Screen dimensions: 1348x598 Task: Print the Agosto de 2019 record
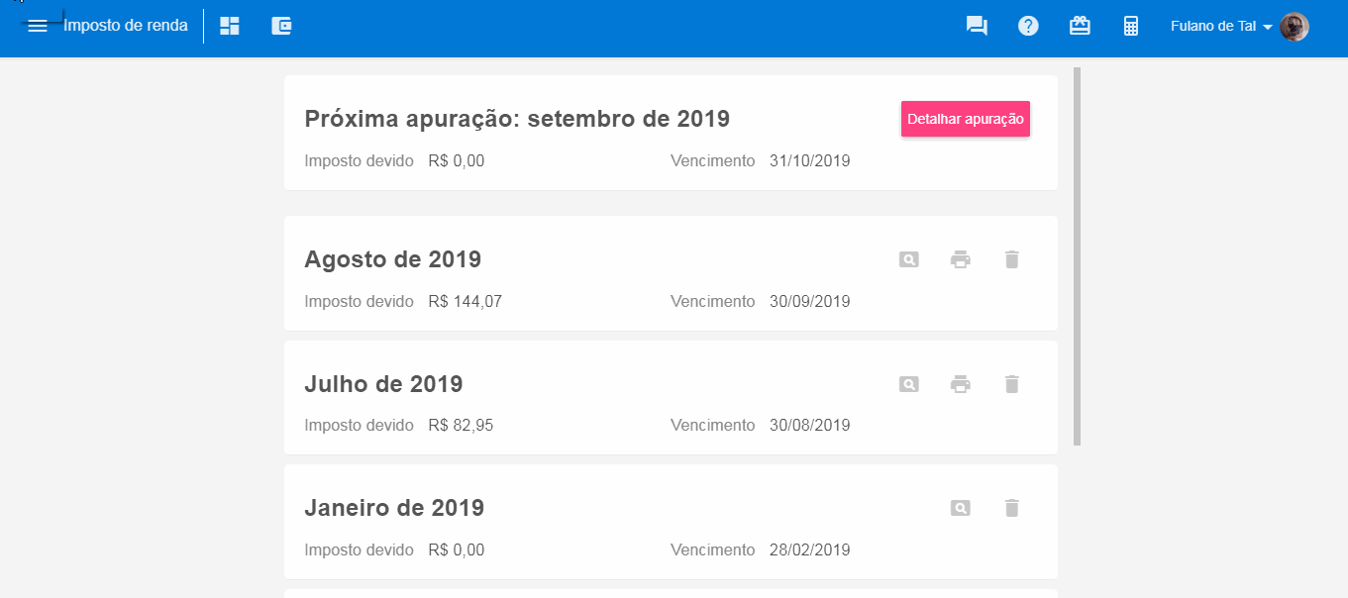tap(960, 259)
